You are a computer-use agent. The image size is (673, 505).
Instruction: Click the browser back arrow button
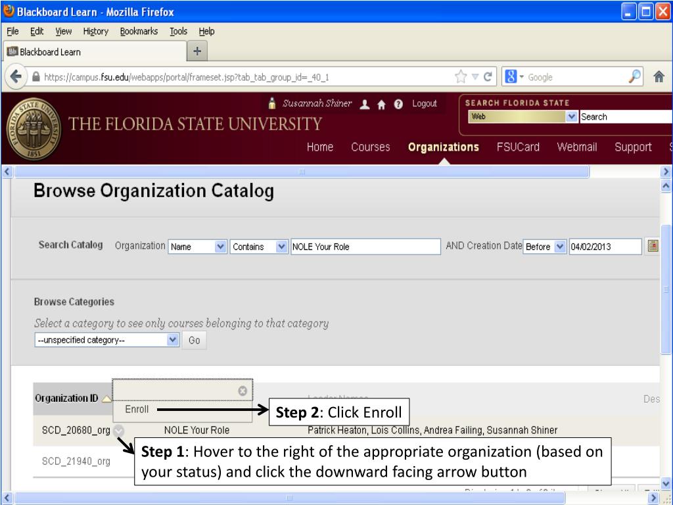[x=16, y=77]
